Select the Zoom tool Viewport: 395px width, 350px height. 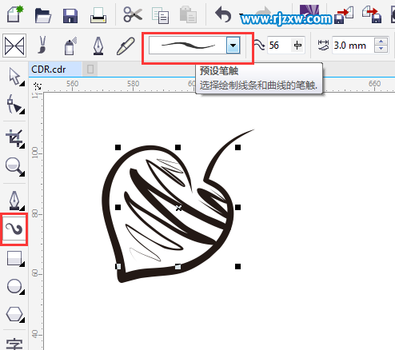(x=15, y=167)
